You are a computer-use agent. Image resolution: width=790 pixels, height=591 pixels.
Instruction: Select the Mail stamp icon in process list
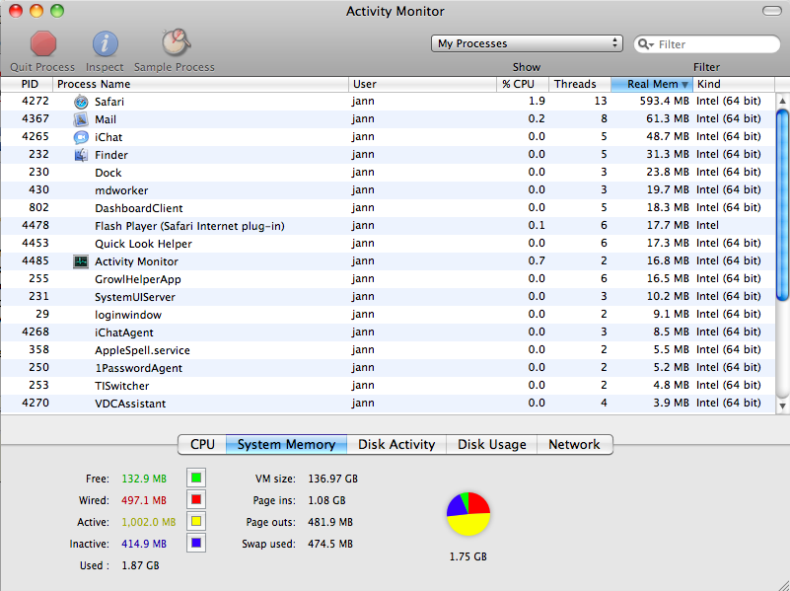pyautogui.click(x=81, y=119)
